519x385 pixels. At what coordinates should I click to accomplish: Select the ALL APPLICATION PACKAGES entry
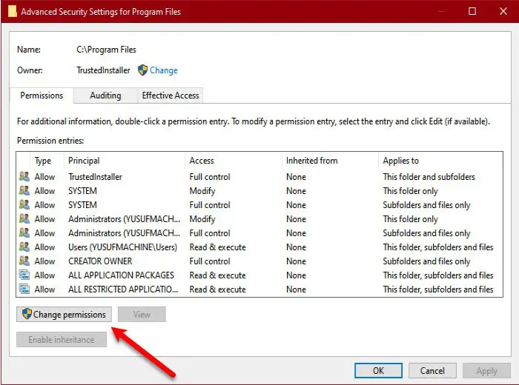coord(121,275)
